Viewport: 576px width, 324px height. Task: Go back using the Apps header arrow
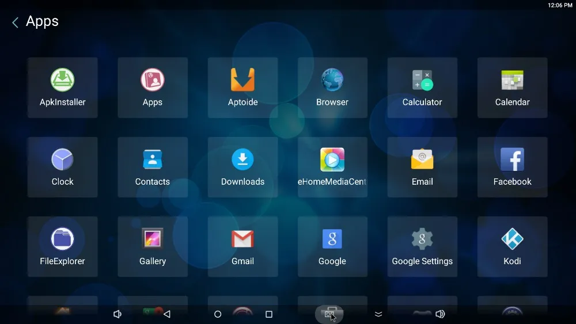pyautogui.click(x=15, y=22)
